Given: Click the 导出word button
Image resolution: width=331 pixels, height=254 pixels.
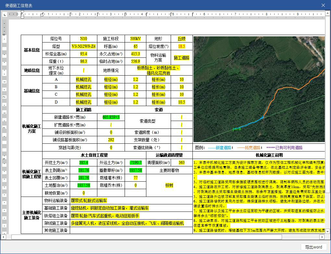Looking at the screenshot, I should click(314, 247).
